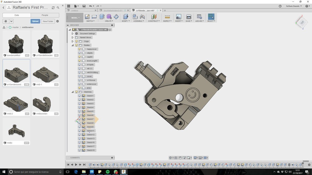Open File Explorer from taskbar

pyautogui.click(x=84, y=172)
